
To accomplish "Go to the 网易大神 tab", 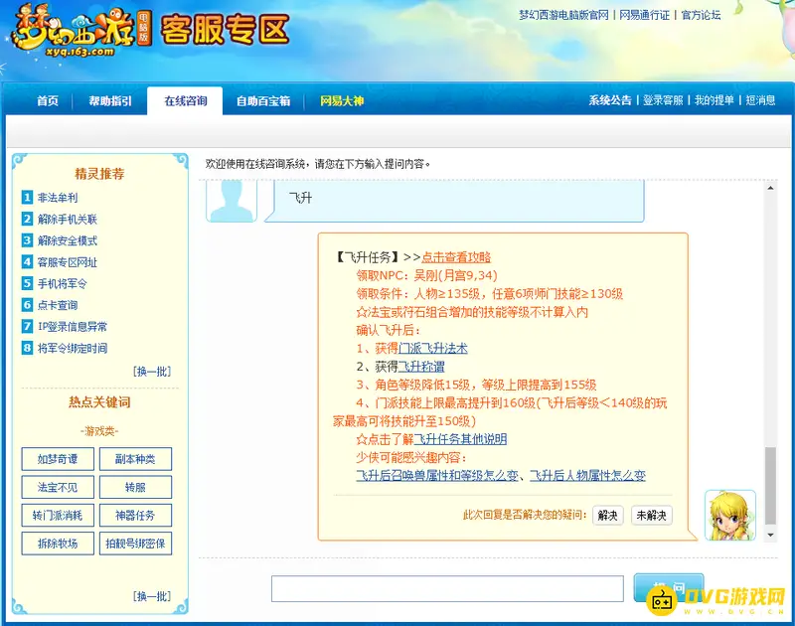I will pyautogui.click(x=342, y=101).
